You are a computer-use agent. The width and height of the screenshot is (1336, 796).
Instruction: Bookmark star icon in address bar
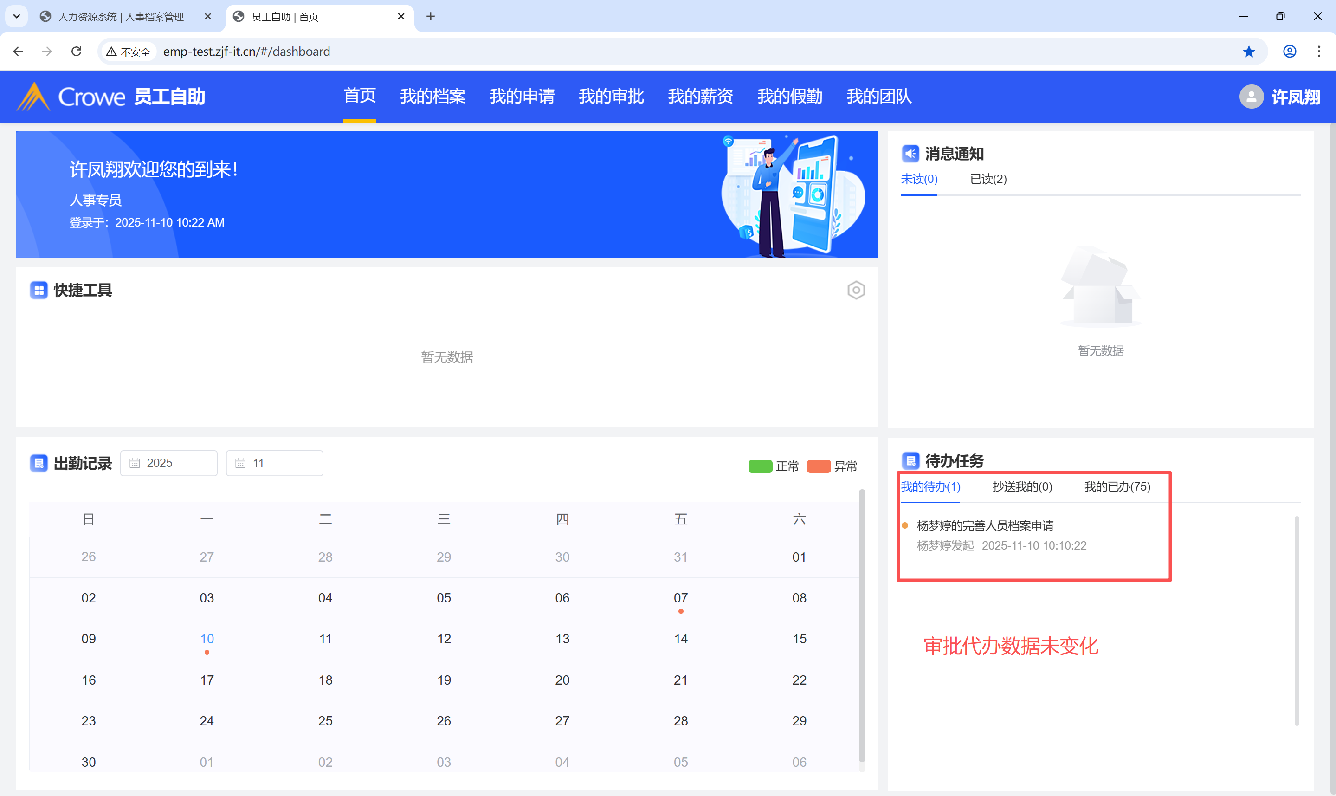click(1248, 52)
